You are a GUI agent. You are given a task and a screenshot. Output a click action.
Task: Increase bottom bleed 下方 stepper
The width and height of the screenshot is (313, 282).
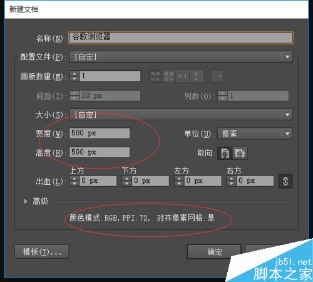tap(126, 179)
